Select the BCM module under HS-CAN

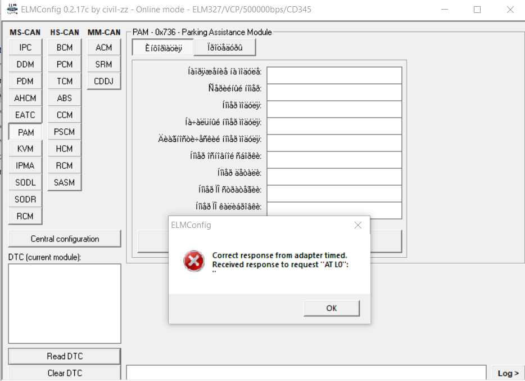[65, 48]
